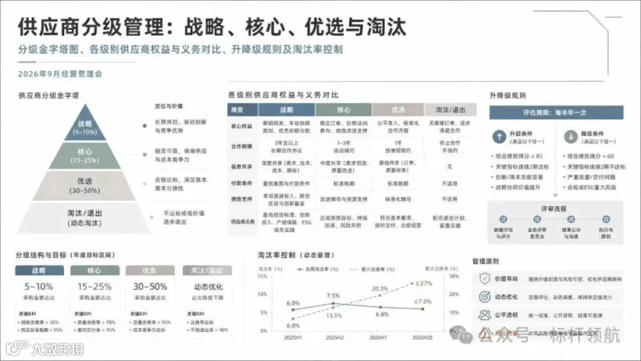
Task: Click the people icon for 公平透明
Action: click(x=484, y=315)
